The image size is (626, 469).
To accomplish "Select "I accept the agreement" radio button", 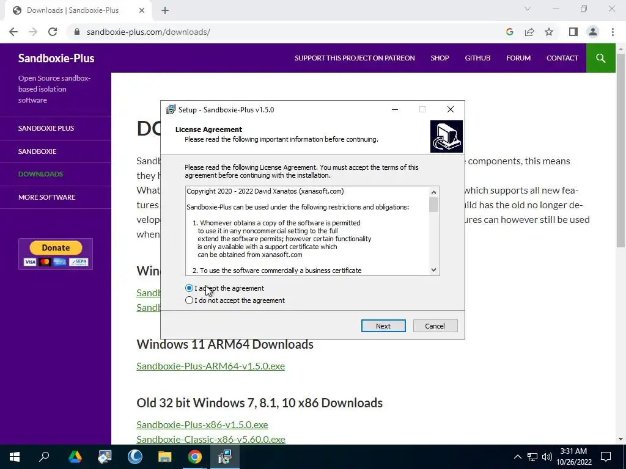I will tap(190, 288).
